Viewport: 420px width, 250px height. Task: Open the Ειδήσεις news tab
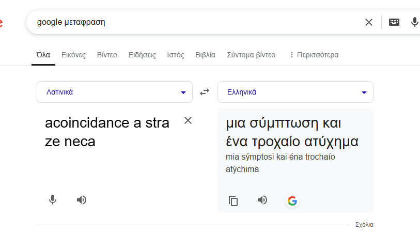pos(142,55)
